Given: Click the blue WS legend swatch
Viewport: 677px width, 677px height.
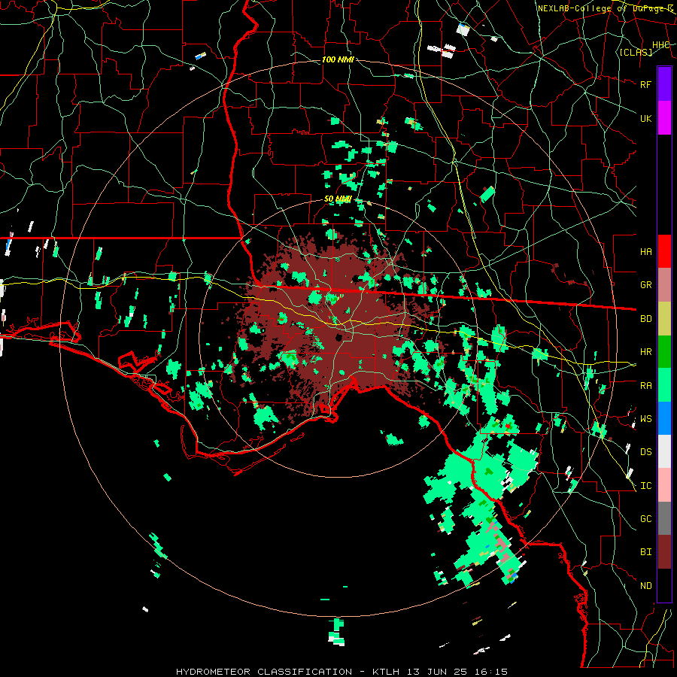Looking at the screenshot, I should coord(664,418).
